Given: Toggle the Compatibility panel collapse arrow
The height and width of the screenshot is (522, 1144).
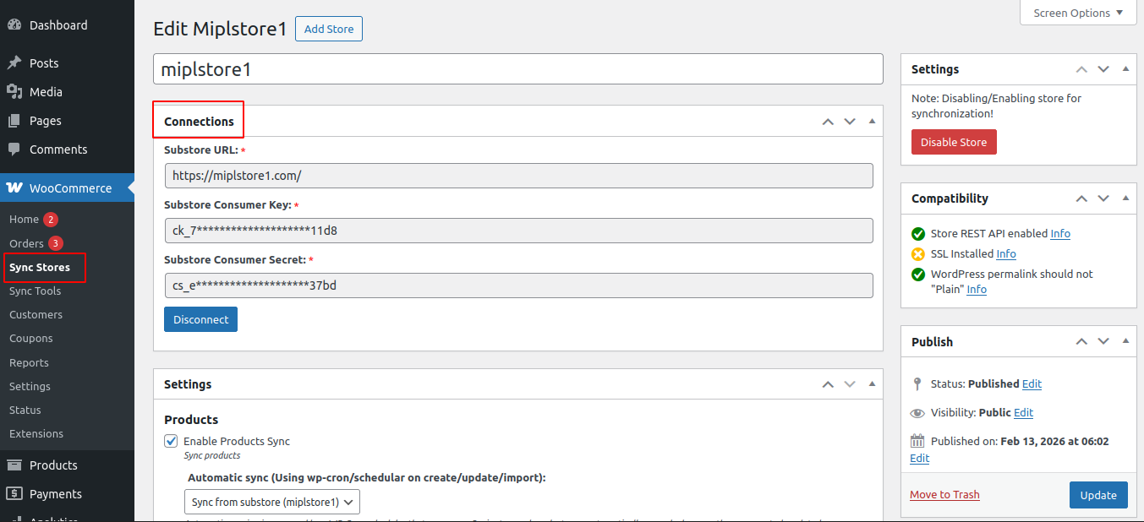Looking at the screenshot, I should 1125,198.
